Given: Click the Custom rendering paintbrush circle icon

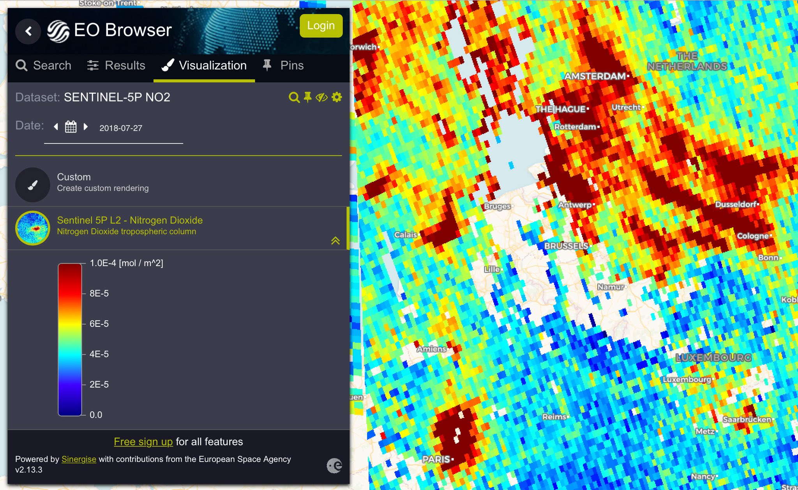Looking at the screenshot, I should click(33, 185).
